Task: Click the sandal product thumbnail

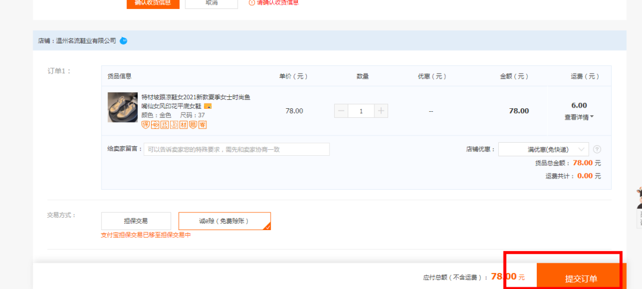Action: [x=122, y=108]
